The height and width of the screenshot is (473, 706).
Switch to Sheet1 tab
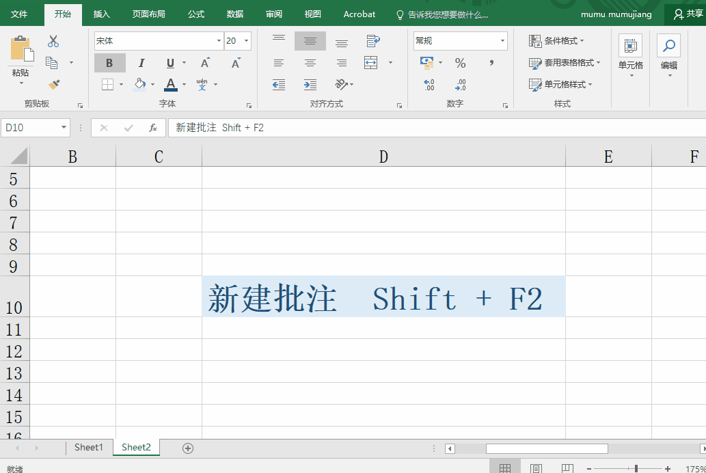point(89,447)
